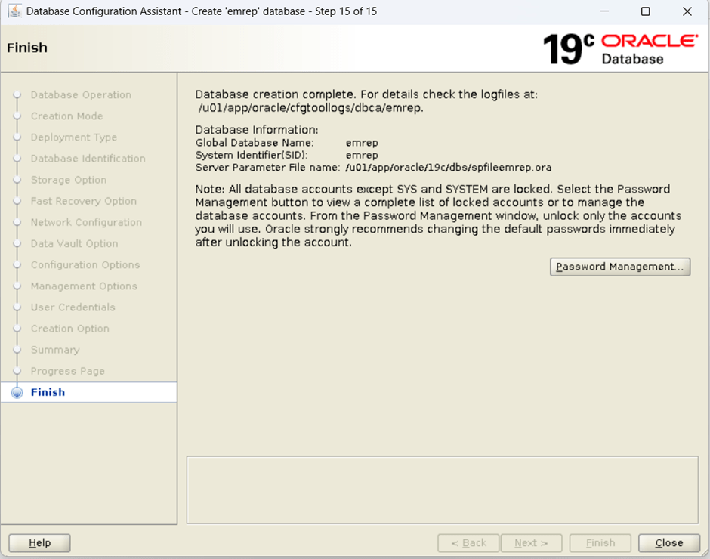710x559 pixels.
Task: Select the Creation Mode step
Action: point(66,116)
